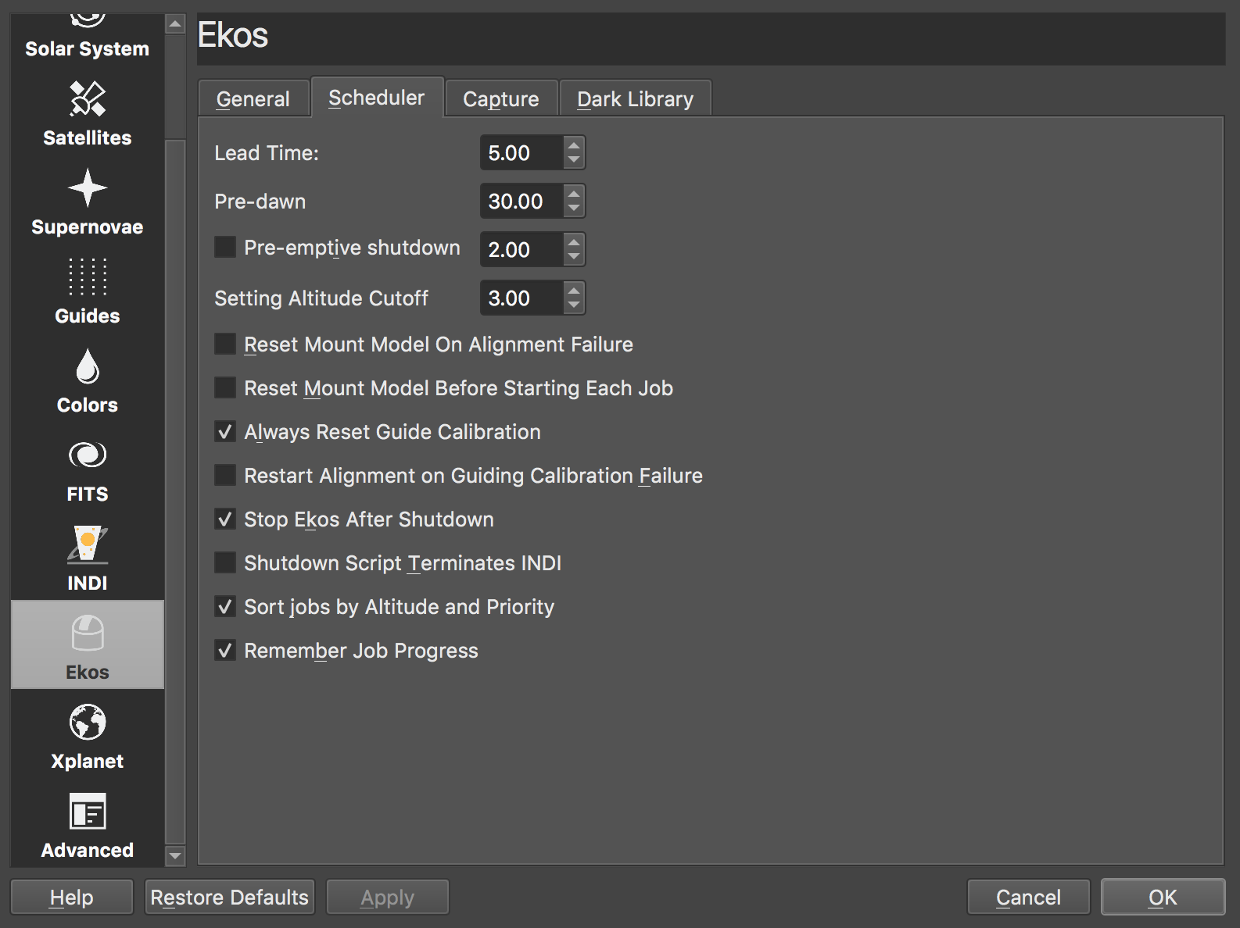The width and height of the screenshot is (1240, 928).
Task: Select the FITS galaxy icon
Action: click(88, 455)
